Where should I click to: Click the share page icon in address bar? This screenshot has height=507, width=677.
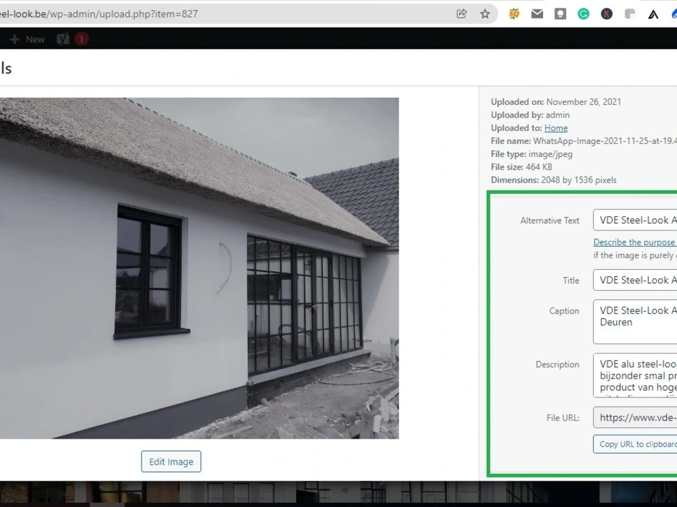tap(461, 14)
